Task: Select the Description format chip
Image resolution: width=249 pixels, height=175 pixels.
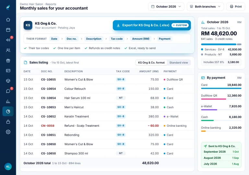Action: click(94, 39)
